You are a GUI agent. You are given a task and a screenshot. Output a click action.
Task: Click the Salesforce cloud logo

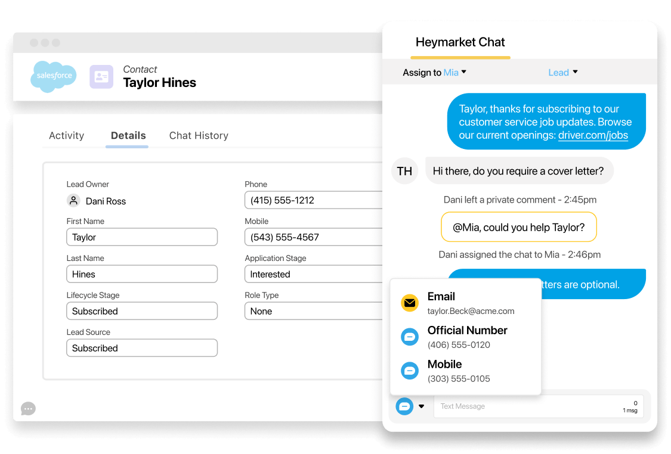pos(54,76)
